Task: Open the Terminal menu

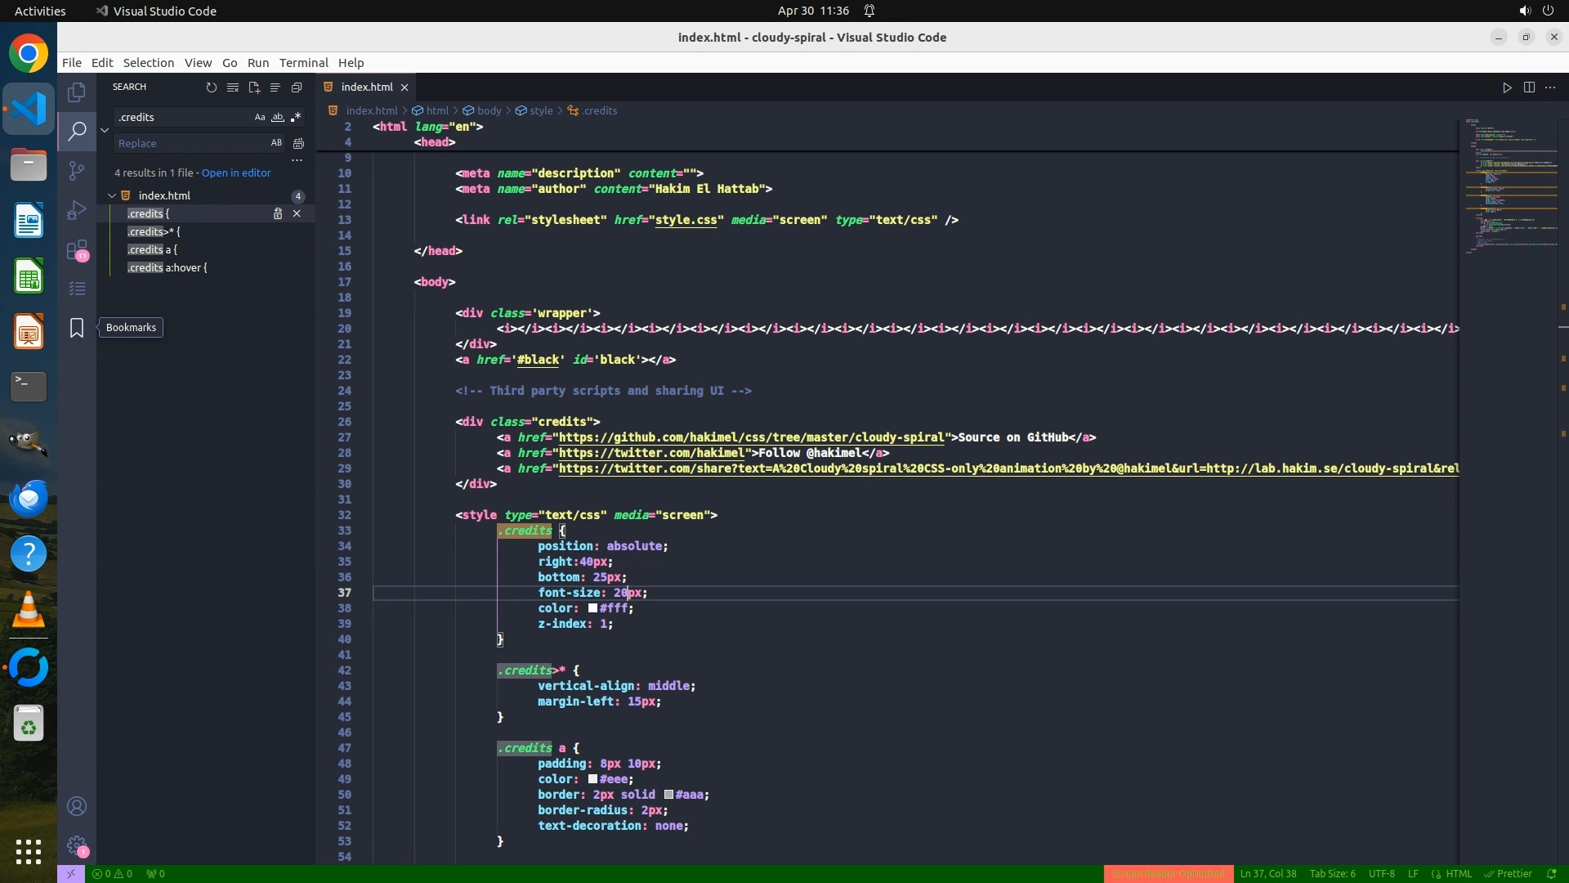Action: point(303,63)
